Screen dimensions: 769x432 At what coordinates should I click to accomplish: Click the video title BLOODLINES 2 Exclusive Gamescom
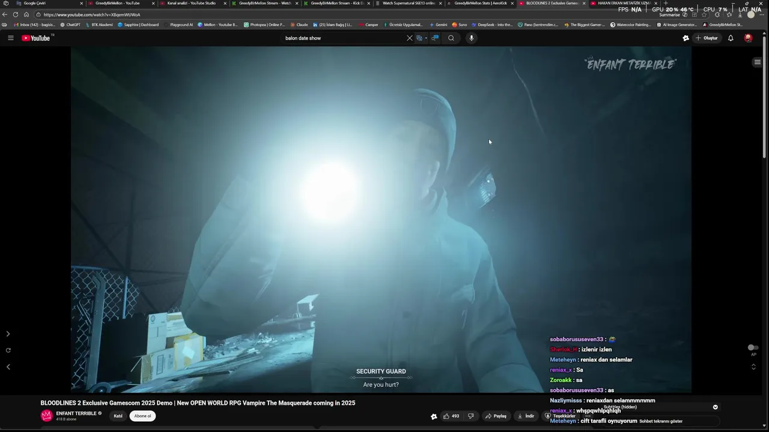tap(198, 403)
